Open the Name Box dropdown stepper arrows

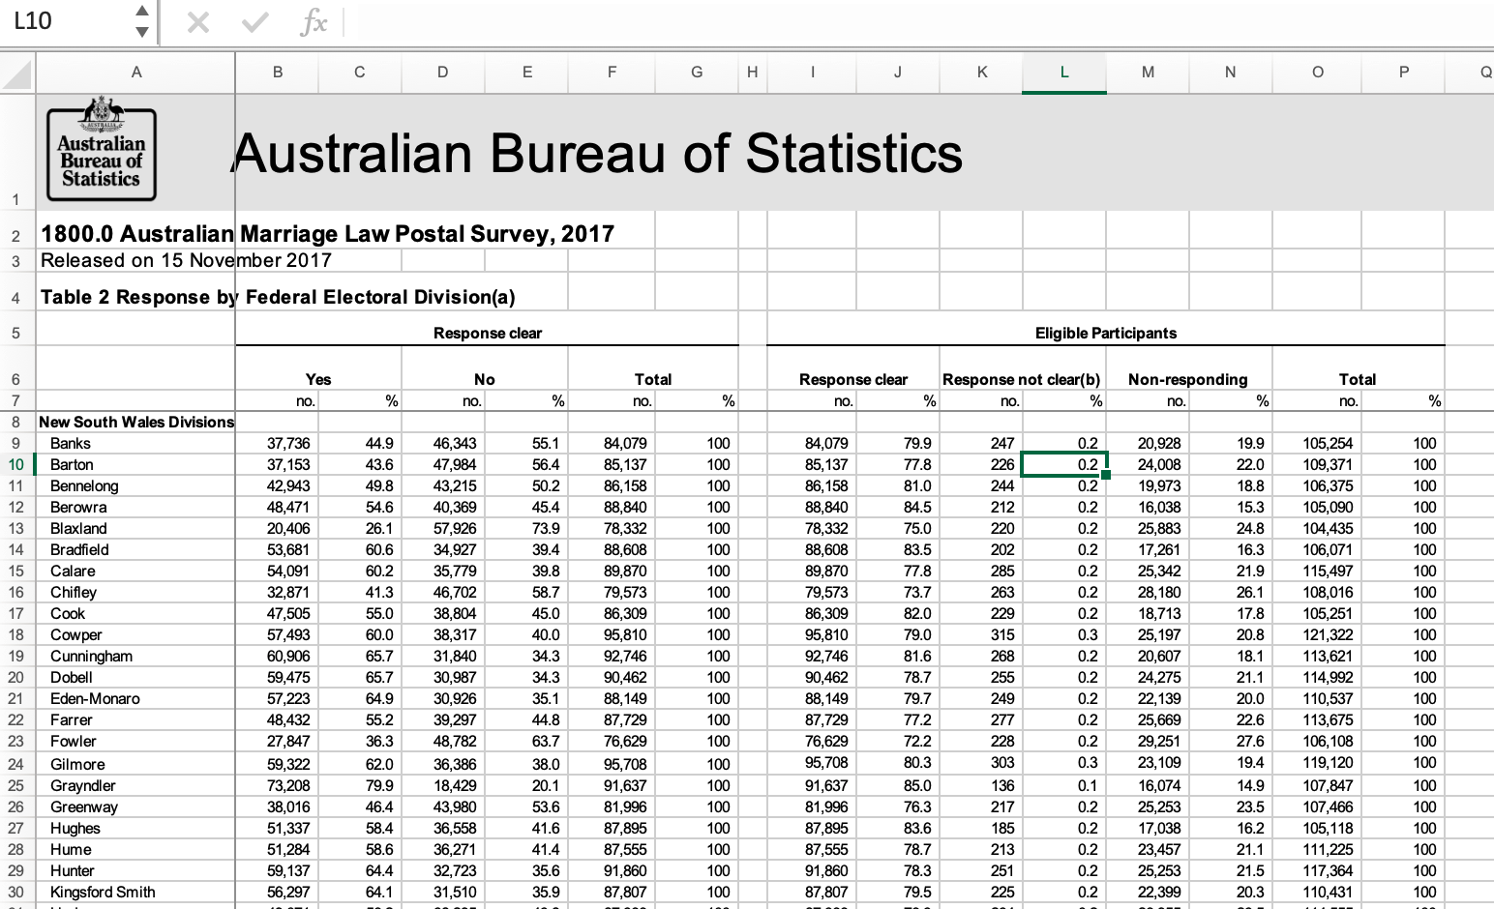pyautogui.click(x=142, y=21)
